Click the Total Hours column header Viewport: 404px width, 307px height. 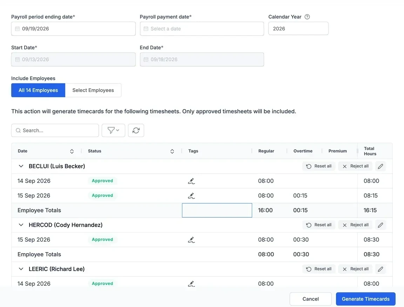click(x=370, y=151)
